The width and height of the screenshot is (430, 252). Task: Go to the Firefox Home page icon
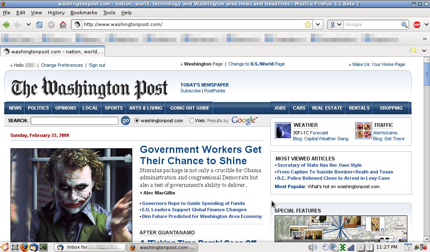click(x=63, y=25)
